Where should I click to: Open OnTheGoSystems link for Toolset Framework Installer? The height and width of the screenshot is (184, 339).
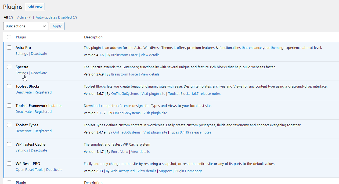pos(127,113)
